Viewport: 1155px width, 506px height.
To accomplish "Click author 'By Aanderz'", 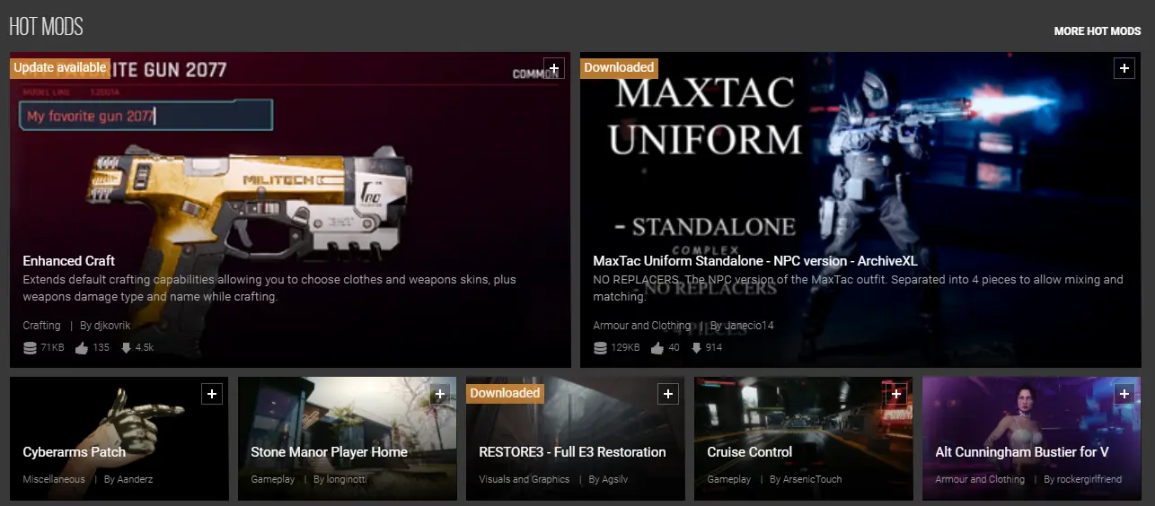I will click(128, 479).
